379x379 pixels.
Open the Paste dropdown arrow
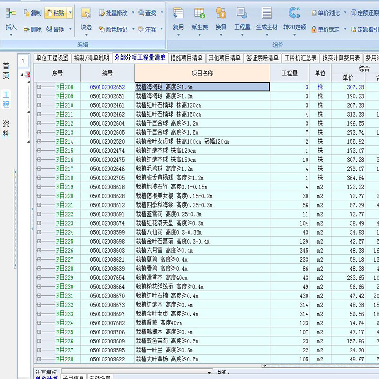coord(70,13)
